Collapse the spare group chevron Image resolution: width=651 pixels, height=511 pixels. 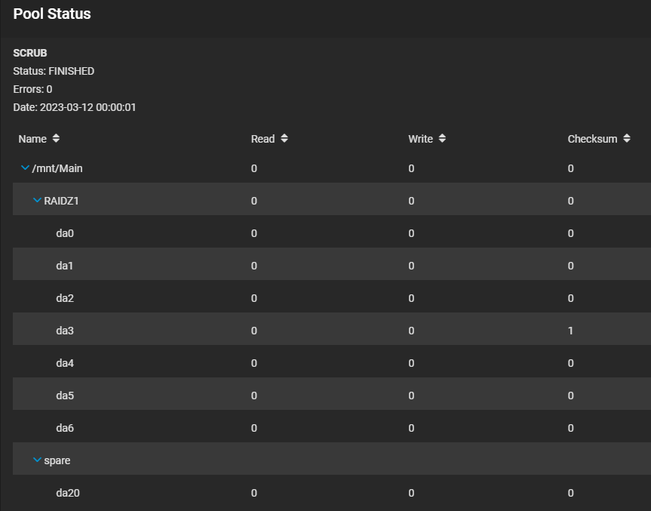tap(37, 460)
